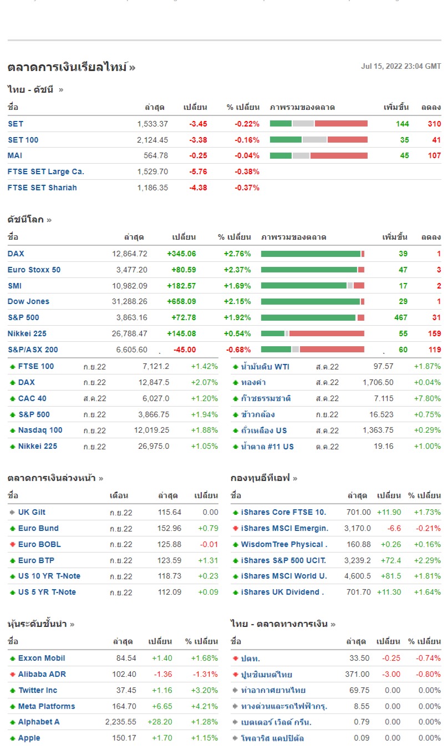
Task: Click the arrow icon beside Twitter Inc
Action: (13, 691)
